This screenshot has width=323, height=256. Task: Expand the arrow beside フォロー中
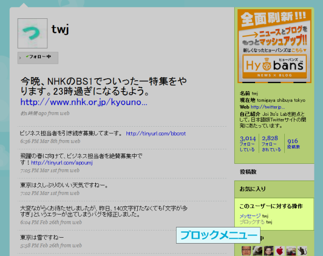20,58
